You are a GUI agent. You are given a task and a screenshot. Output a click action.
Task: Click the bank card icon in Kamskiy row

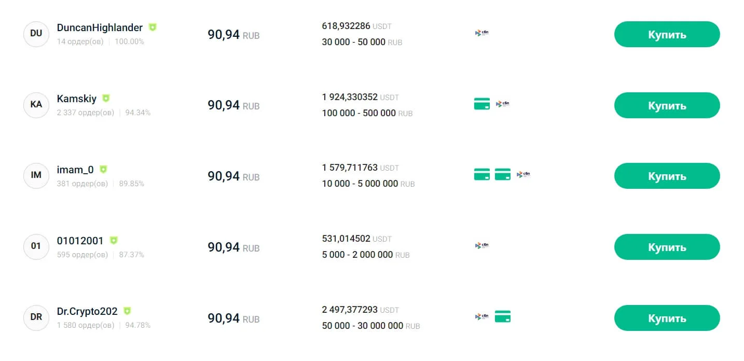(x=482, y=104)
